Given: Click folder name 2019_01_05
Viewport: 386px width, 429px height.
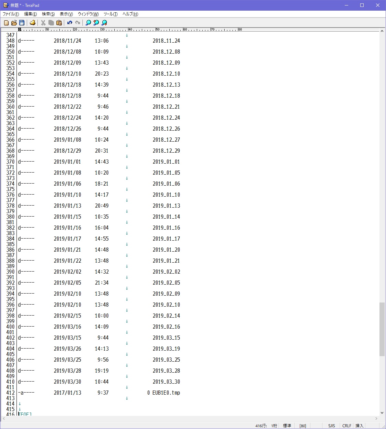Looking at the screenshot, I should click(x=166, y=173).
